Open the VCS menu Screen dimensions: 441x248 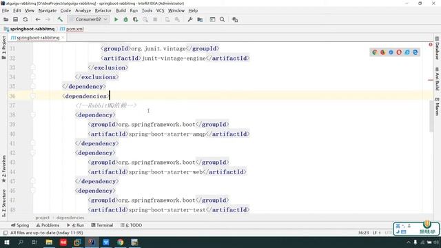pyautogui.click(x=160, y=10)
